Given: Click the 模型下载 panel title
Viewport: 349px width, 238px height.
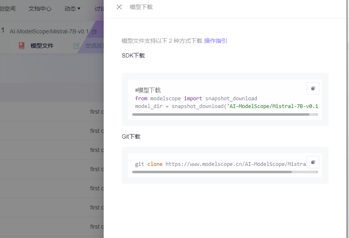Looking at the screenshot, I should [x=141, y=7].
